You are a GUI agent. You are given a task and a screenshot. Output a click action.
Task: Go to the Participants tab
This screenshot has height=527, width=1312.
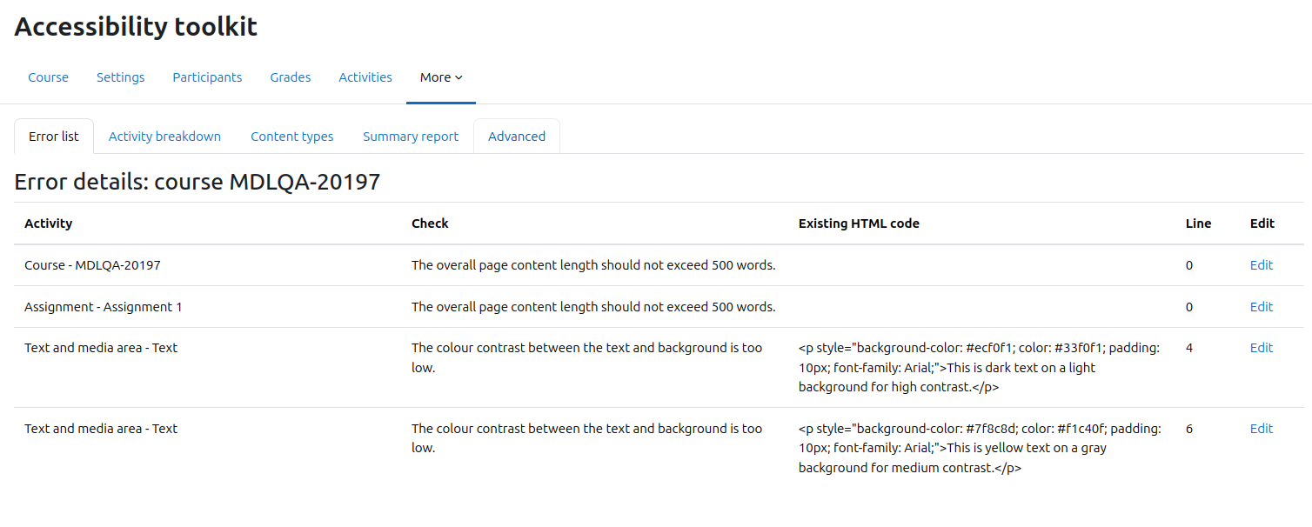pyautogui.click(x=207, y=77)
